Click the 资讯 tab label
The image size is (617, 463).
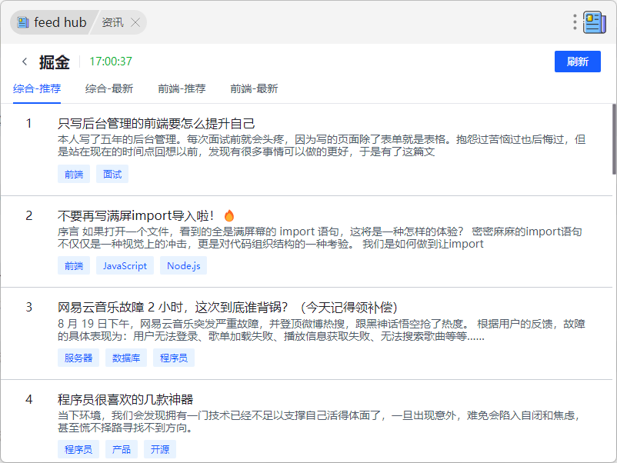[x=112, y=22]
